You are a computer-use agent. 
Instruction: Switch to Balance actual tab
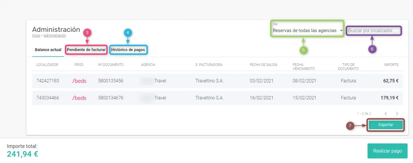pyautogui.click(x=48, y=50)
